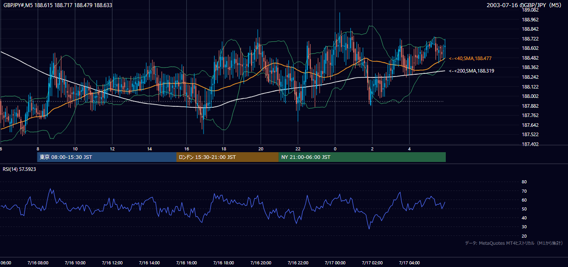
Task: Click price level 188.002 on the axis
Action: coord(530,96)
